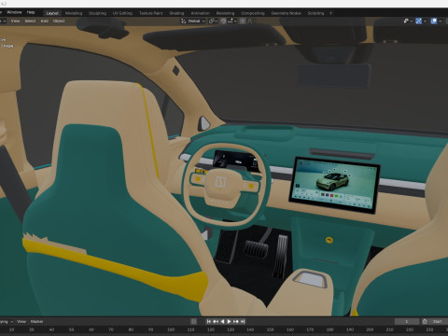Viewport: 448px width, 336px height.
Task: Open the Texture Paint workspace tab
Action: coord(150,13)
